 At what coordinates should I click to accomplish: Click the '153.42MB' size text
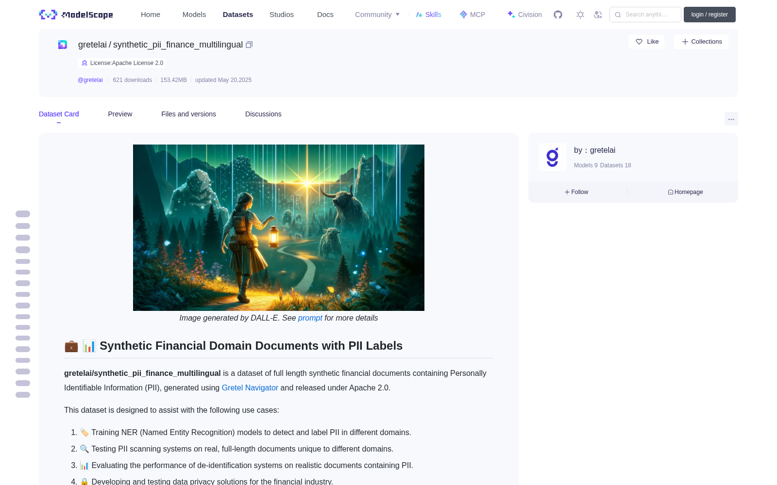tap(173, 80)
